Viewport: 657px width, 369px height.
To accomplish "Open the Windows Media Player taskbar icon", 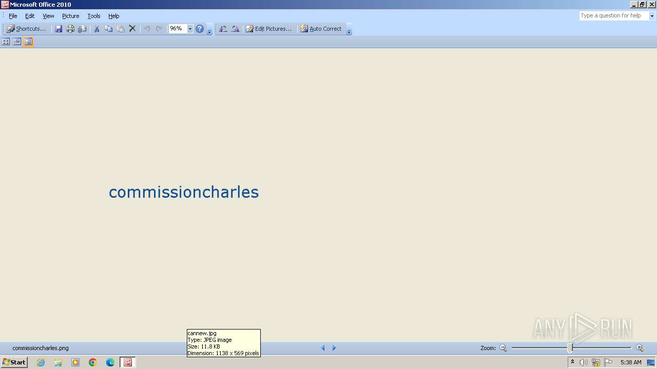I will [x=75, y=362].
